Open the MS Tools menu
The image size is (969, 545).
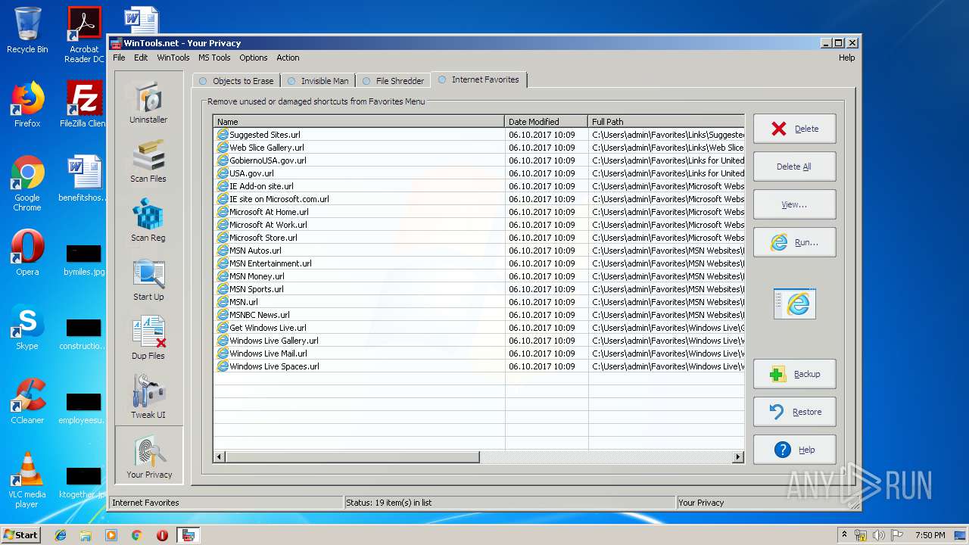pyautogui.click(x=214, y=58)
